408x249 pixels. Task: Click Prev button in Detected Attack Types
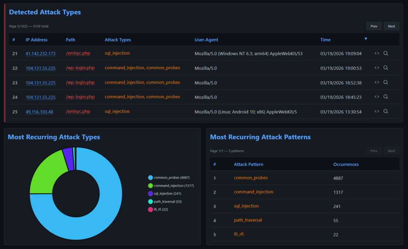(374, 26)
